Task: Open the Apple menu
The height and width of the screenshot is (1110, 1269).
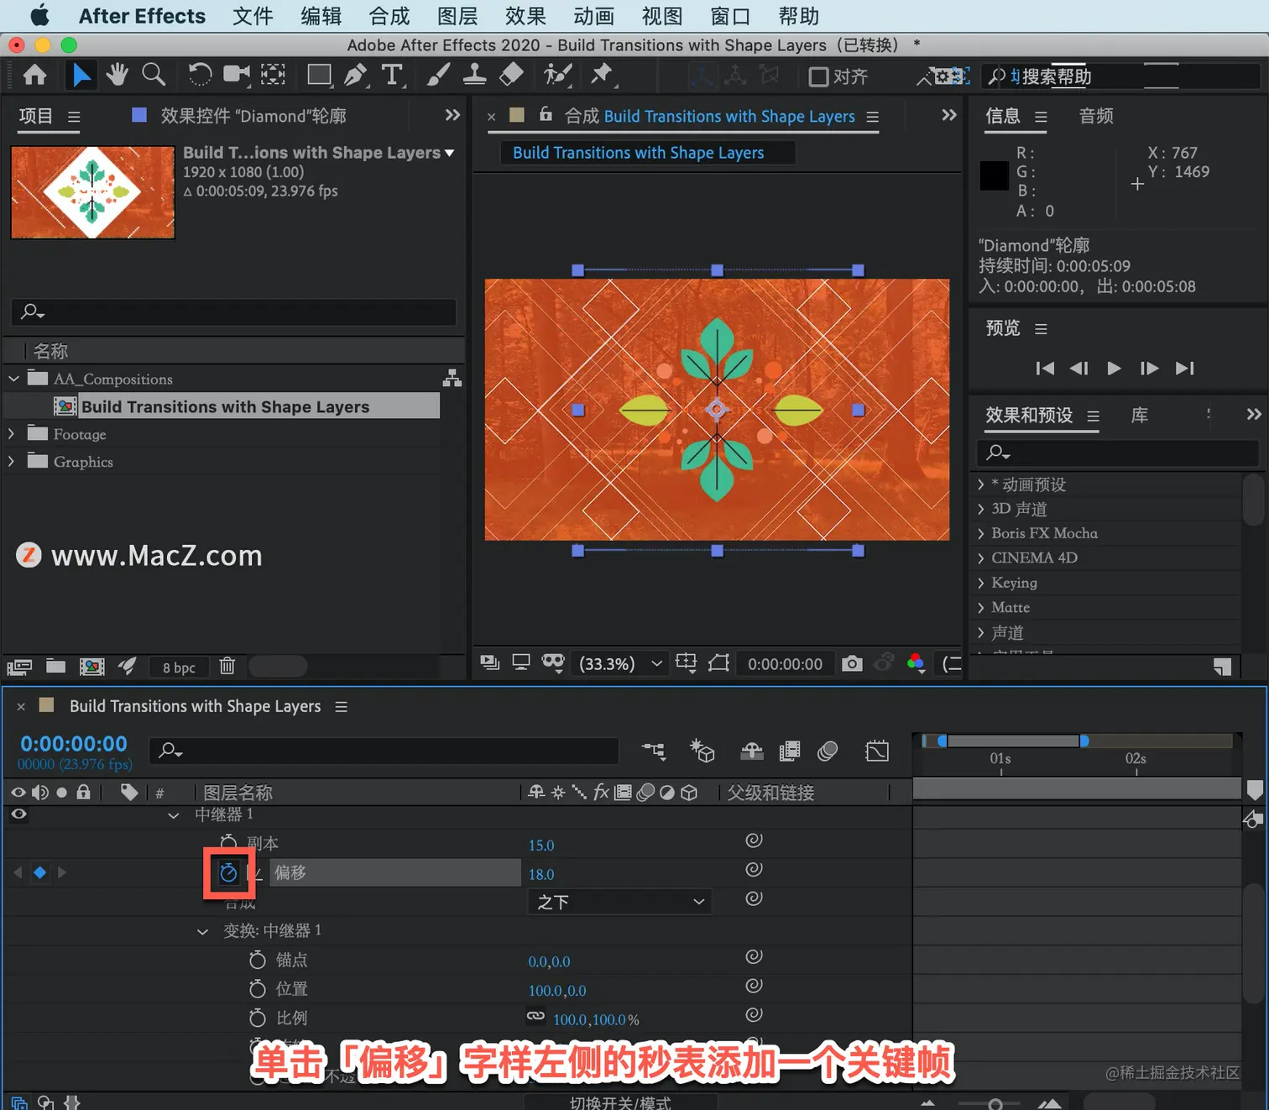Action: point(39,16)
